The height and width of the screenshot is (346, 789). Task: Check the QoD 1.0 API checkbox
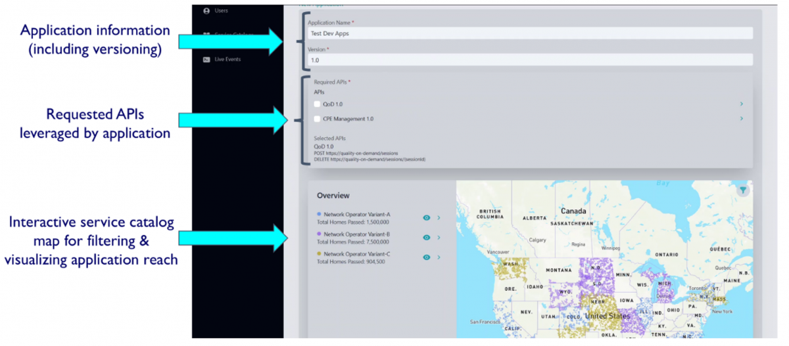click(317, 104)
